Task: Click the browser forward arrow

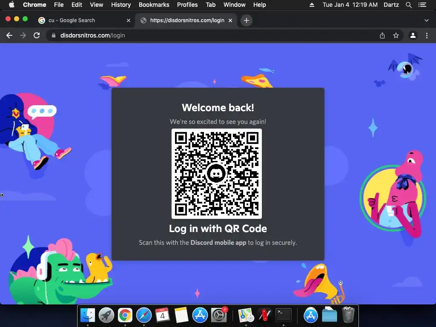Action: (x=23, y=35)
